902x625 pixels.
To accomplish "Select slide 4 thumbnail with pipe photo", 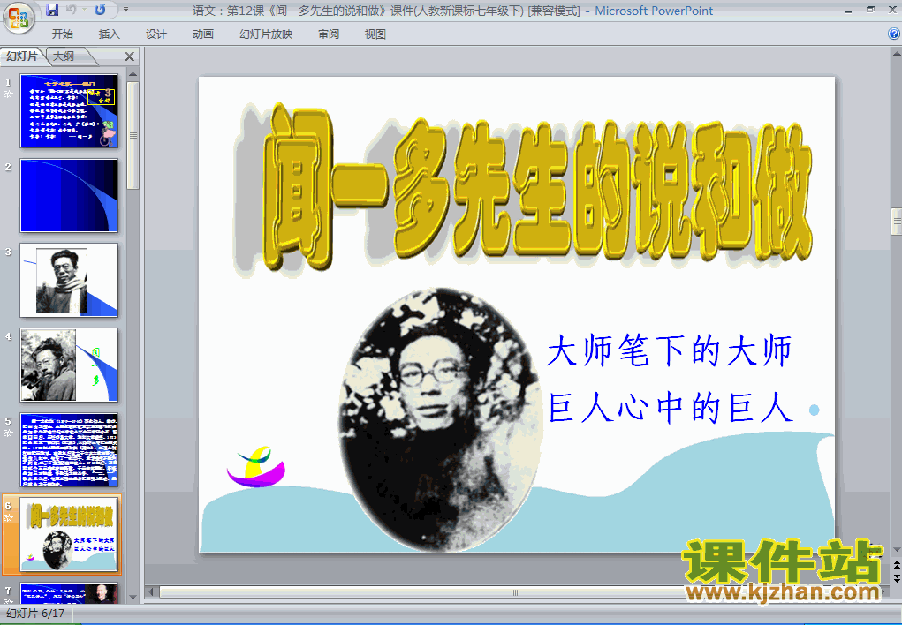I will tap(69, 365).
